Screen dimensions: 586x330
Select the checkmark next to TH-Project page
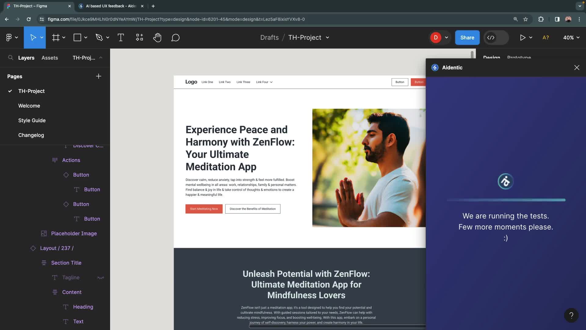(x=10, y=91)
